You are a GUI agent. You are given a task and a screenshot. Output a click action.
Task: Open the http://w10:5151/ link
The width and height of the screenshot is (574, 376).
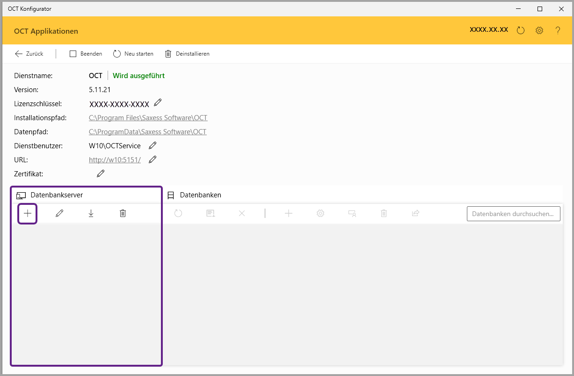pos(115,160)
